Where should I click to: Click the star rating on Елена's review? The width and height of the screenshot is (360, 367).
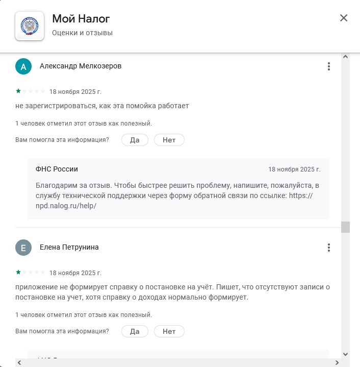click(x=31, y=273)
